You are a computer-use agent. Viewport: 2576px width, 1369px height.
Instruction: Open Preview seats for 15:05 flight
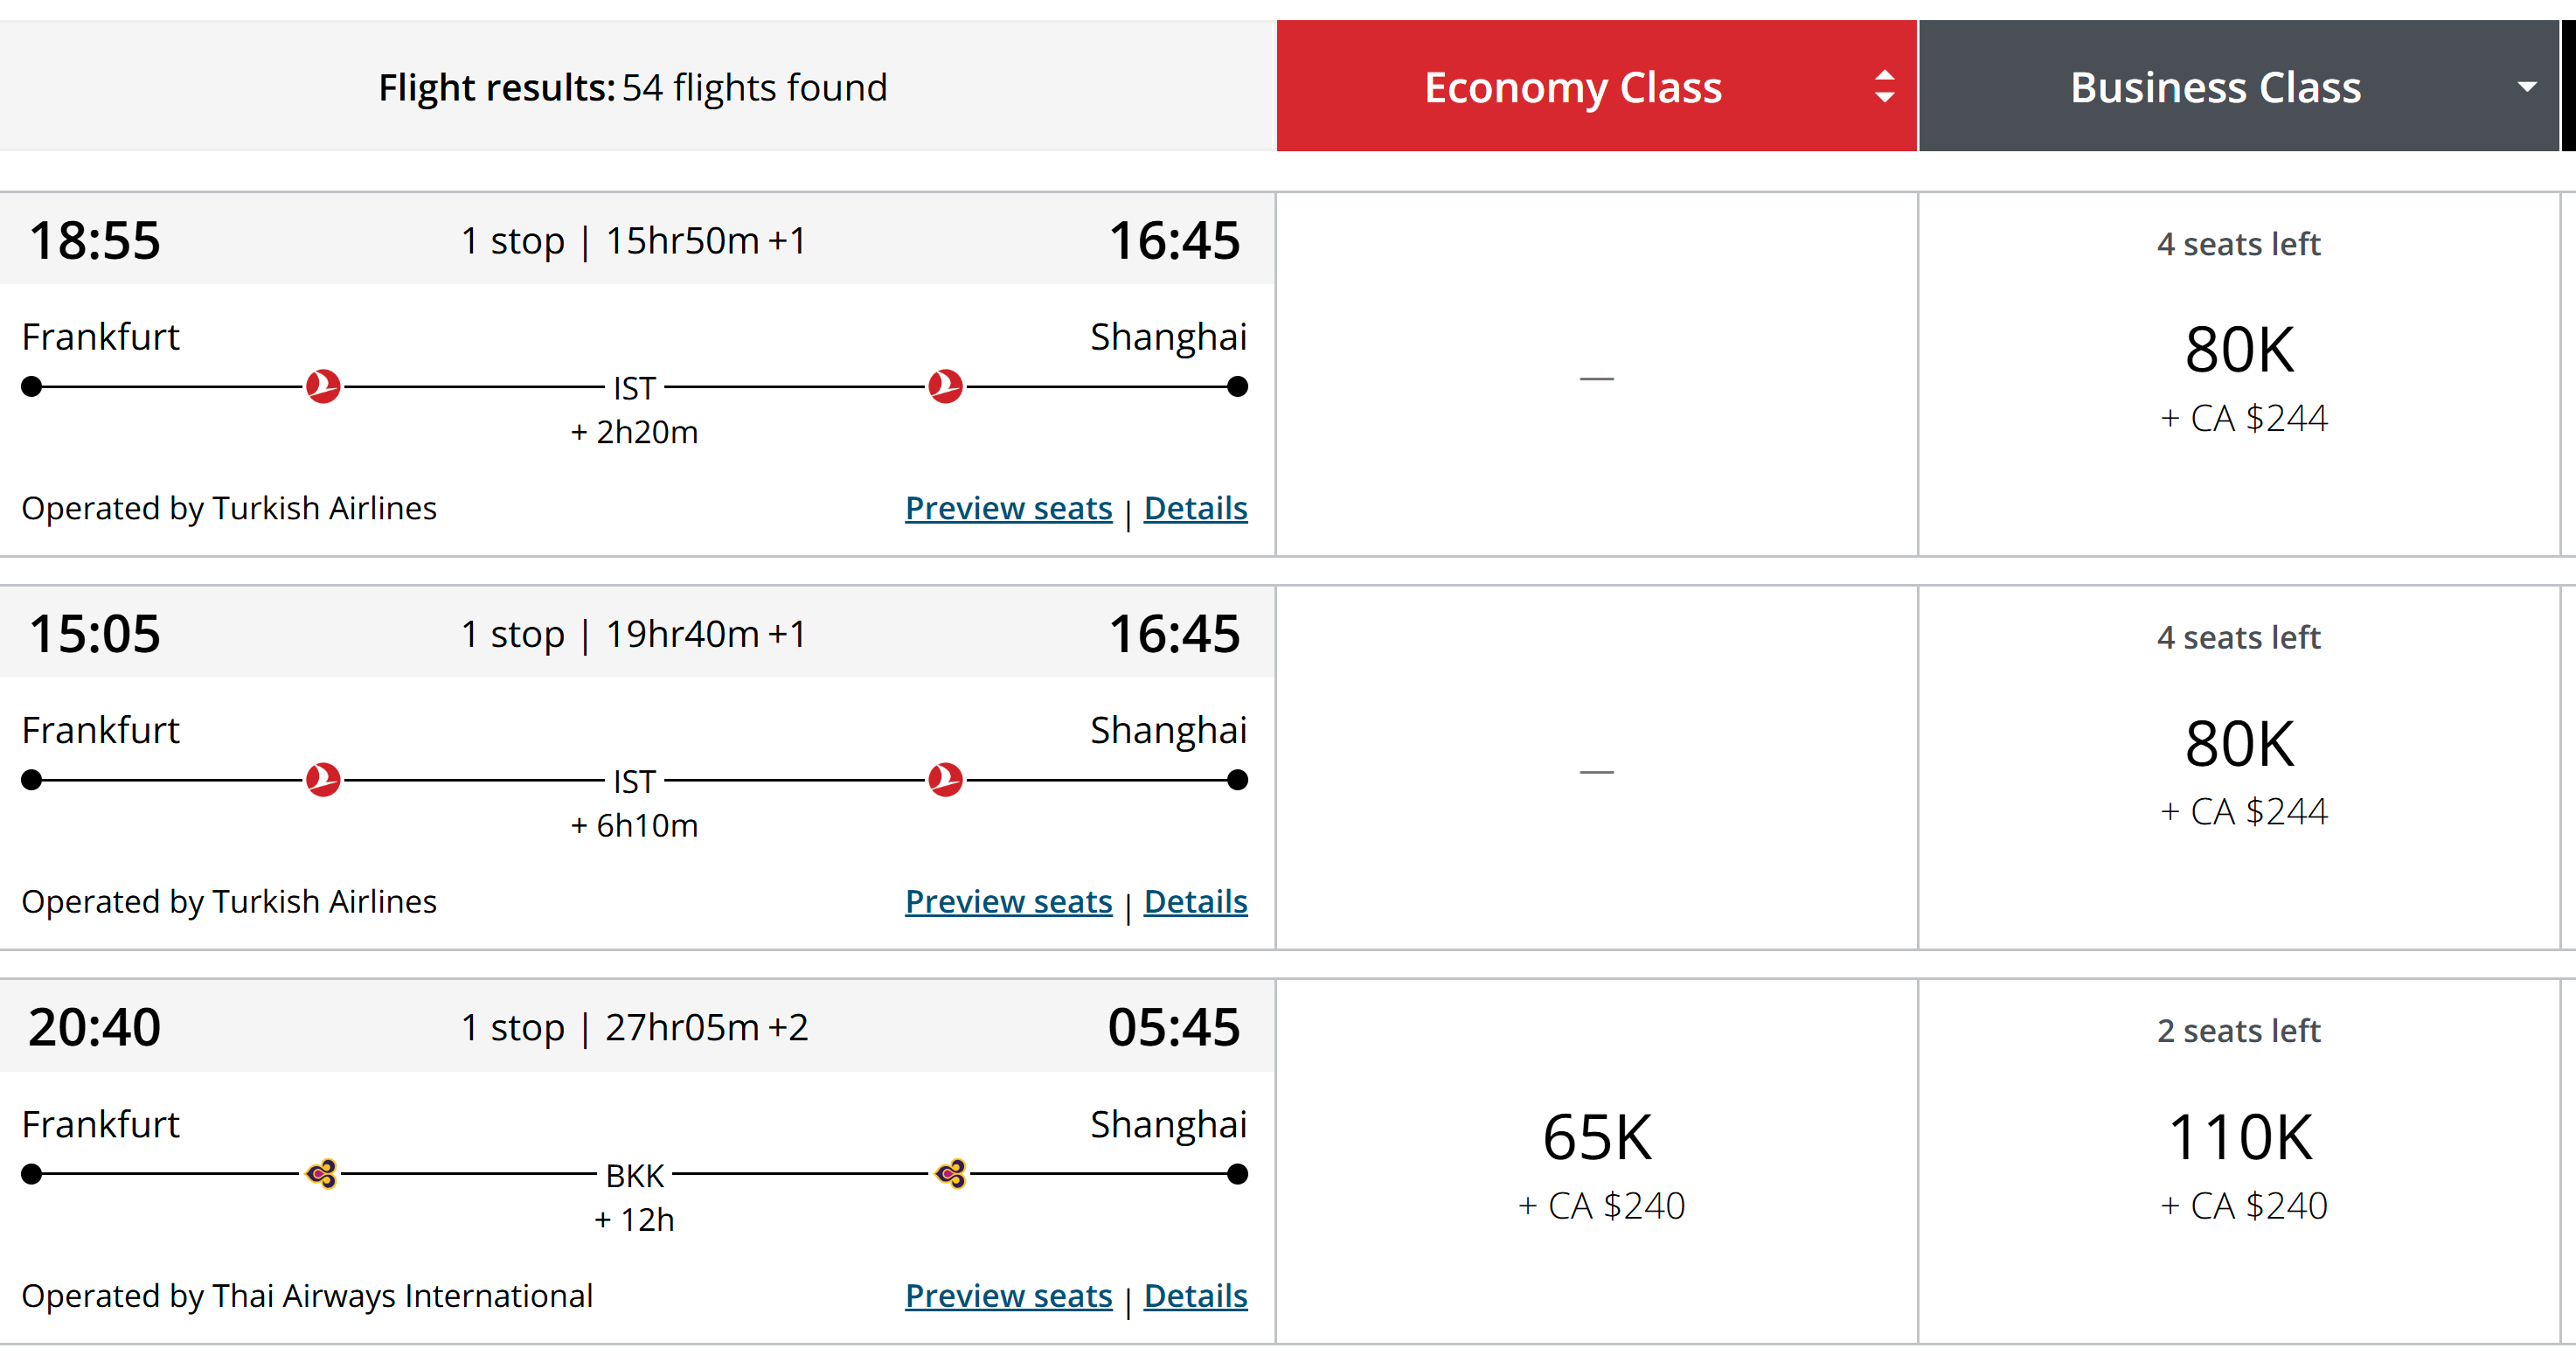click(x=1008, y=901)
